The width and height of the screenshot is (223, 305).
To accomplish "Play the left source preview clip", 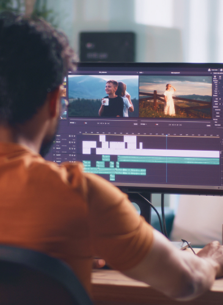I will (103, 123).
